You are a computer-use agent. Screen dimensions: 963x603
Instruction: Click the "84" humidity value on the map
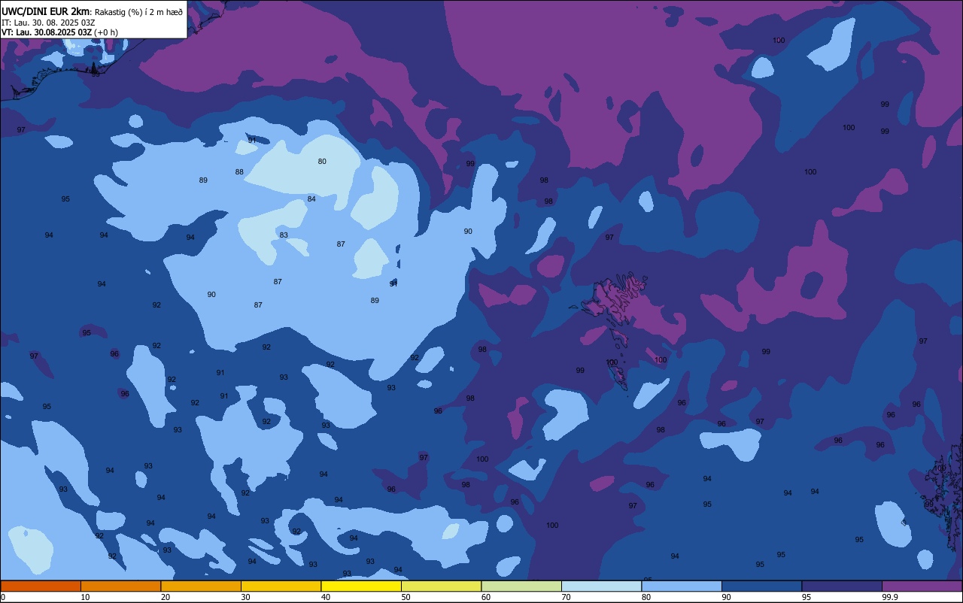pyautogui.click(x=311, y=199)
